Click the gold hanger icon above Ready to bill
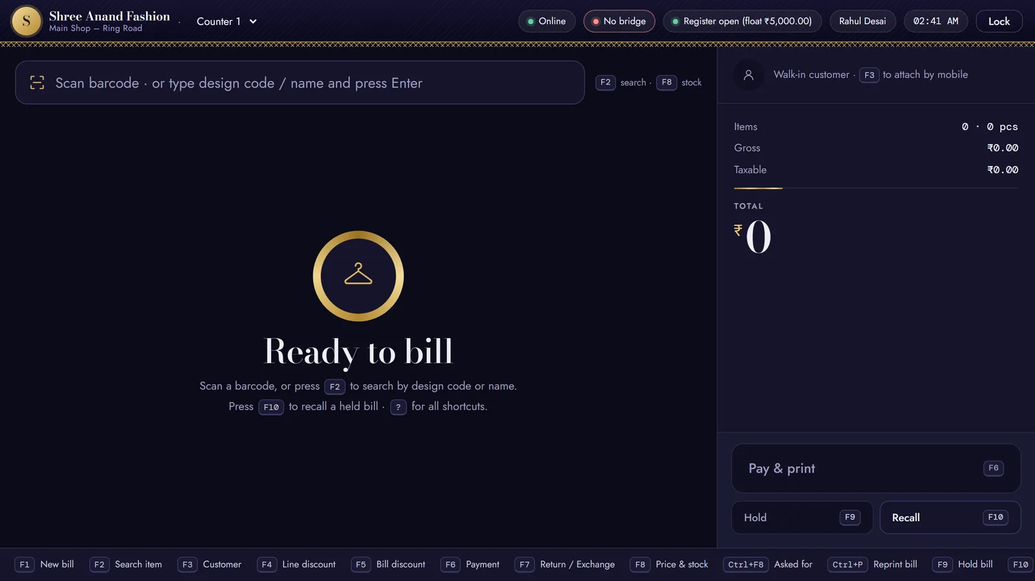Screen dimensions: 1035x581 (358, 276)
